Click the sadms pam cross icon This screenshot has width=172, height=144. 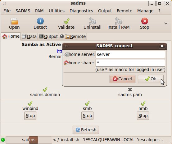pyautogui.click(x=130, y=90)
